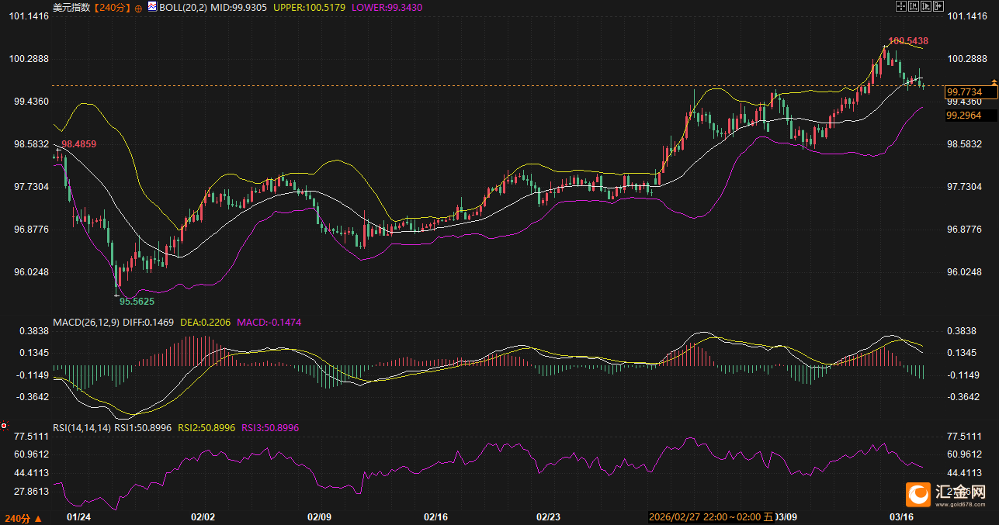
Task: Click the crosshair cursor icon at top right
Action: point(901,6)
